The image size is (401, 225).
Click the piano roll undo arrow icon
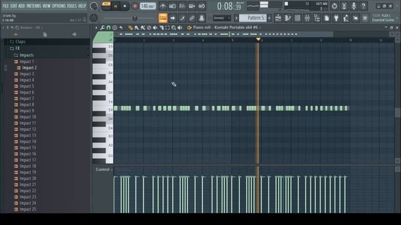point(121,27)
